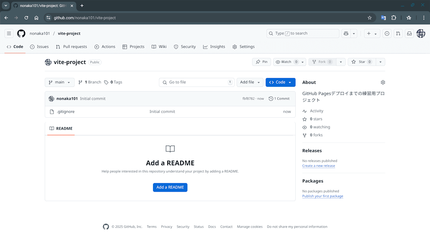Open the Security tab
430x241 pixels.
point(185,47)
